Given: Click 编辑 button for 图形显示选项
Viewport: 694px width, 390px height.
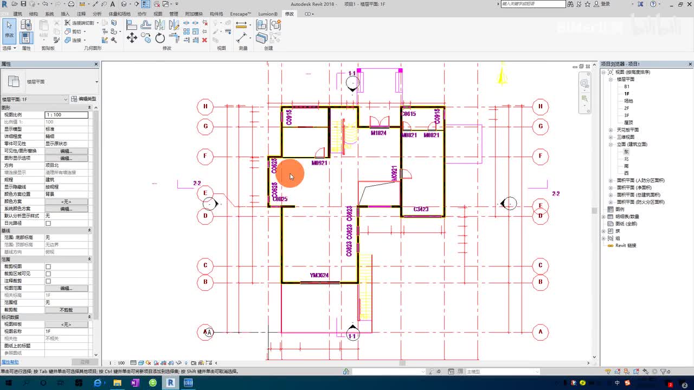Looking at the screenshot, I should point(66,158).
